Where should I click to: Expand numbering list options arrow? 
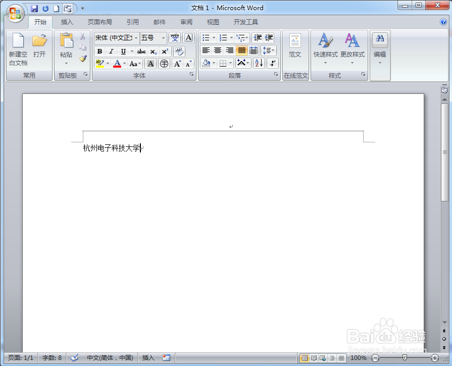coord(231,37)
